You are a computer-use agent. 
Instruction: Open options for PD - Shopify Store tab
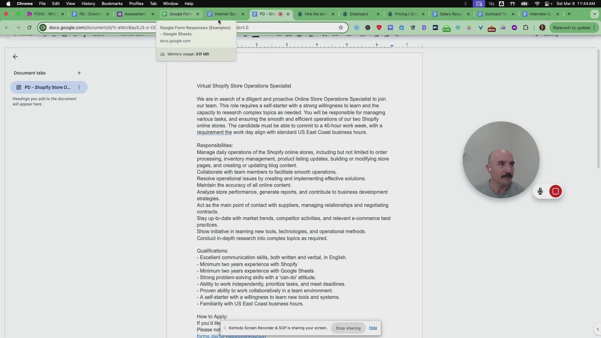pyautogui.click(x=79, y=87)
